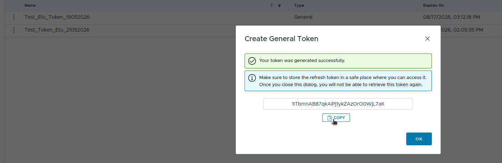Click the success checkmark icon
The image size is (502, 163).
(x=252, y=61)
